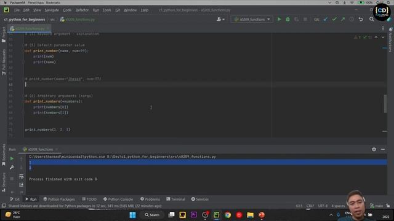The image size is (394, 221).
Task: Open the Problems tool window
Action: coord(150,199)
